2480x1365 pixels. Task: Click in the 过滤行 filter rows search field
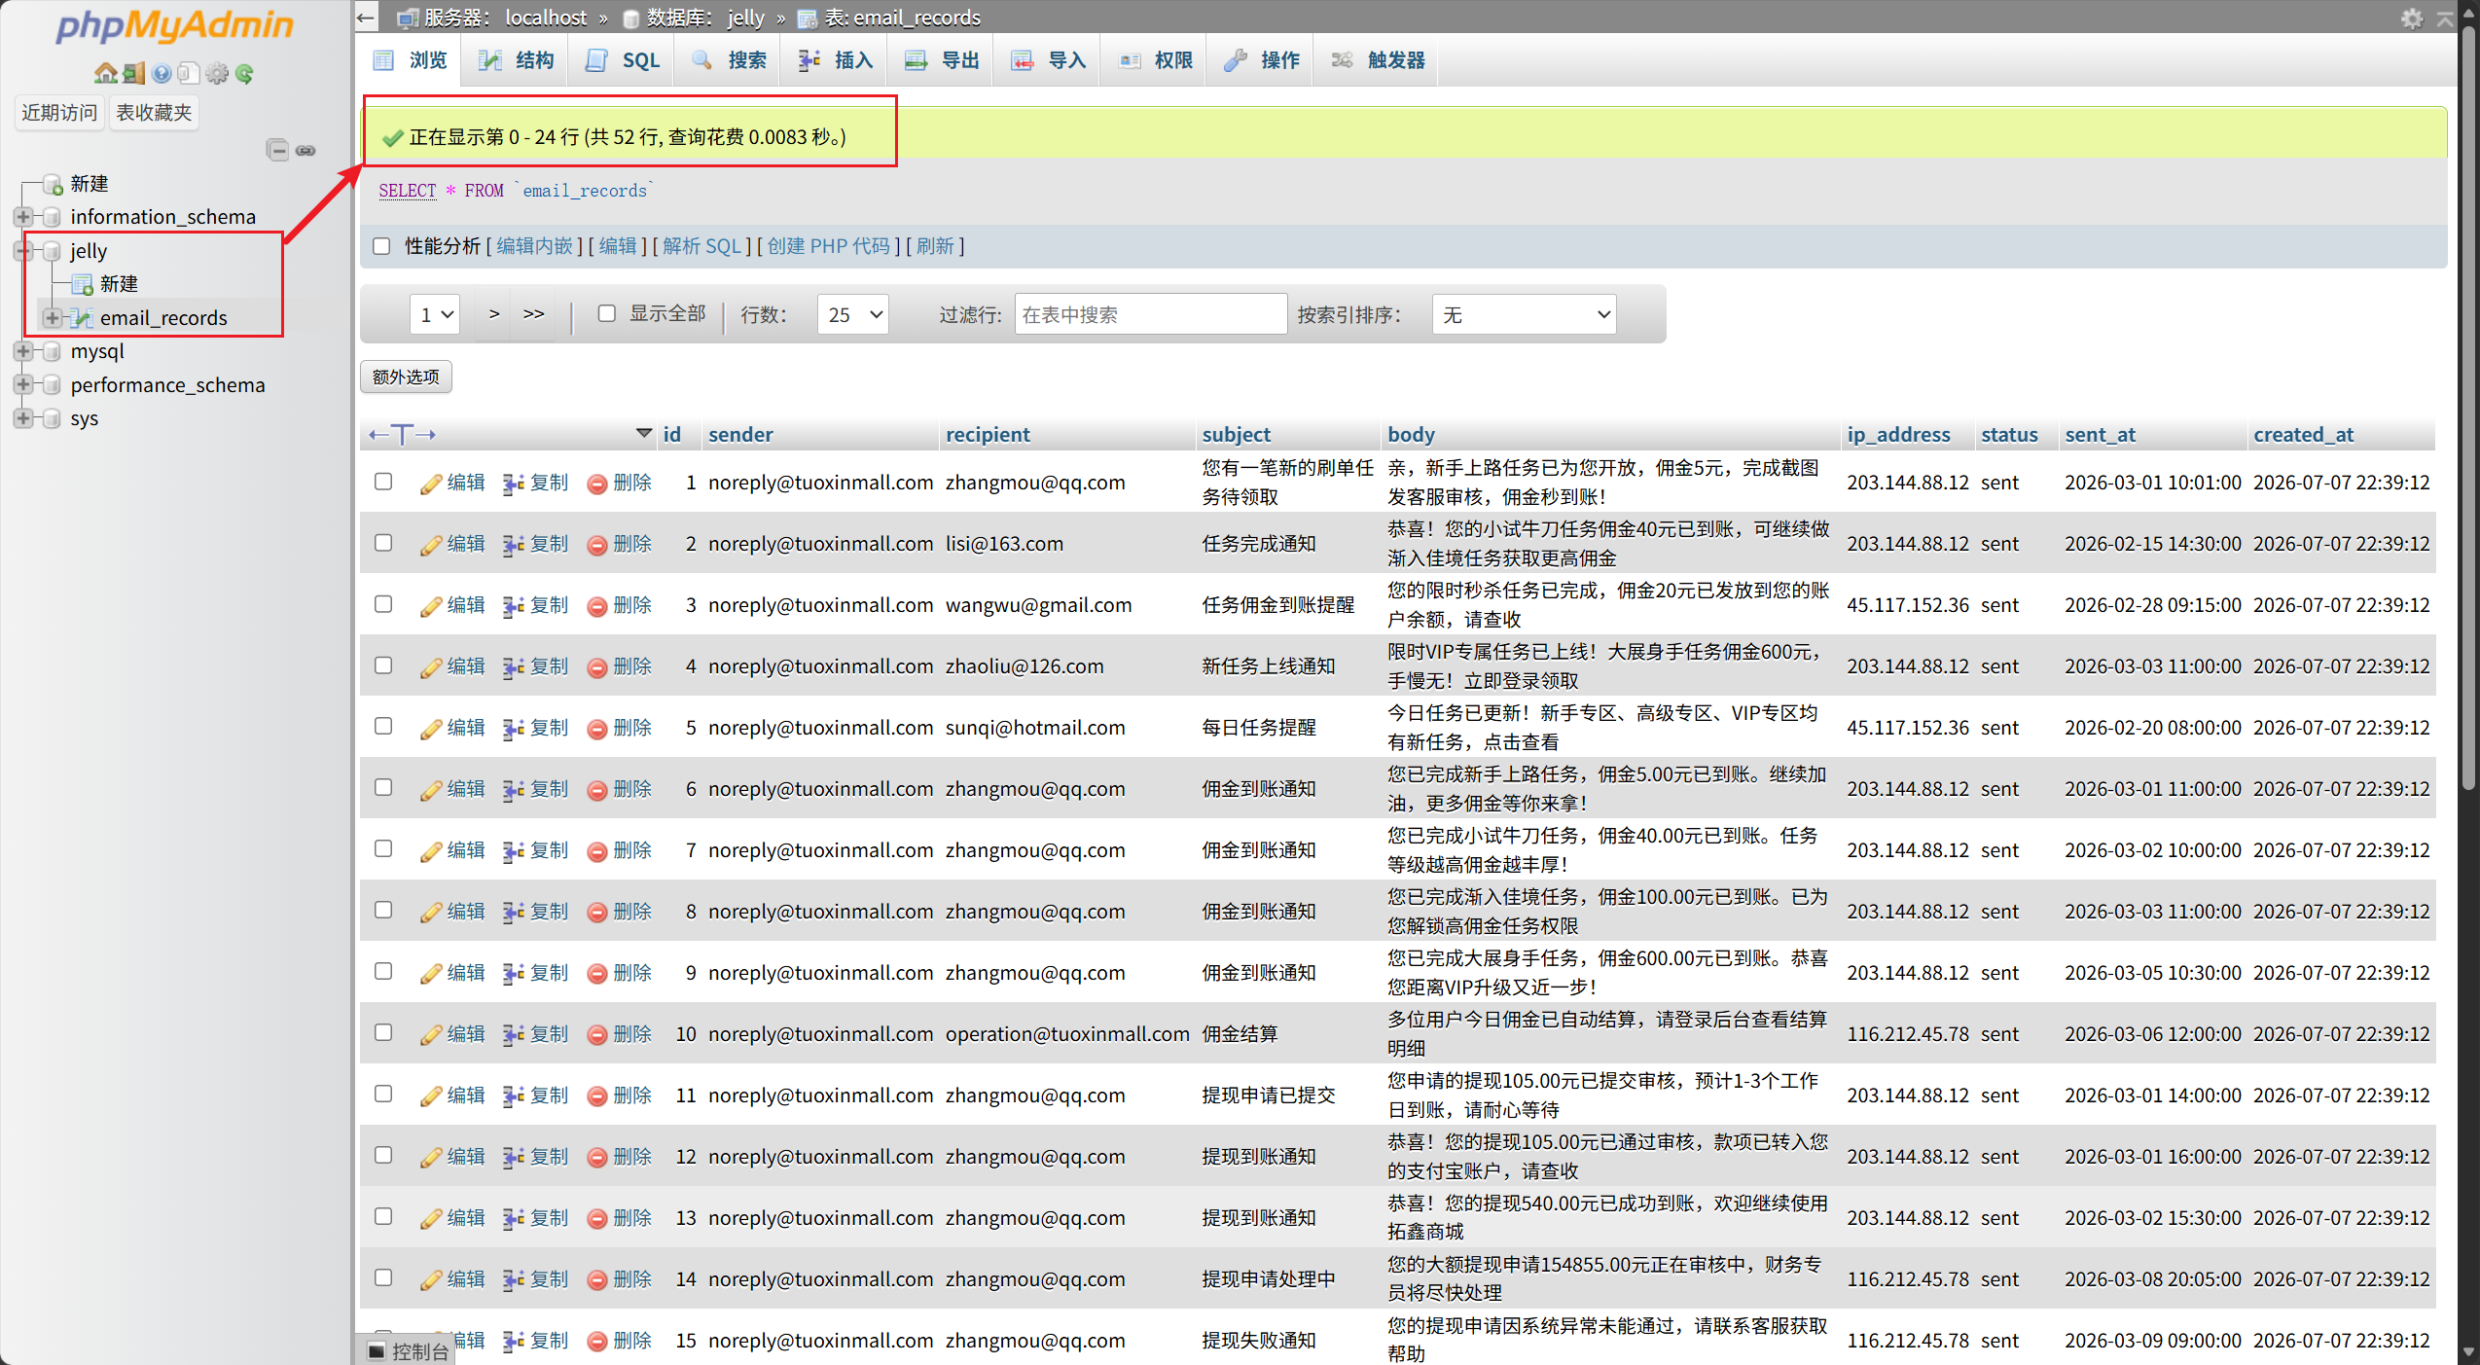[1150, 314]
